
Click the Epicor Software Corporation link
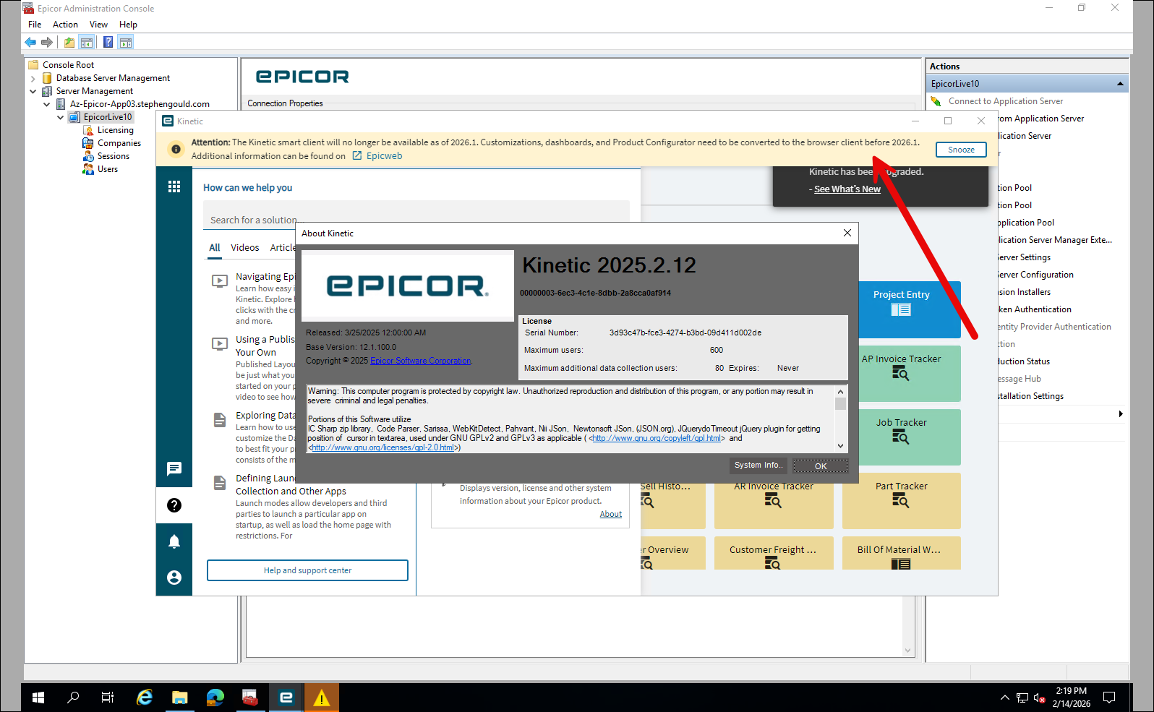tap(421, 361)
